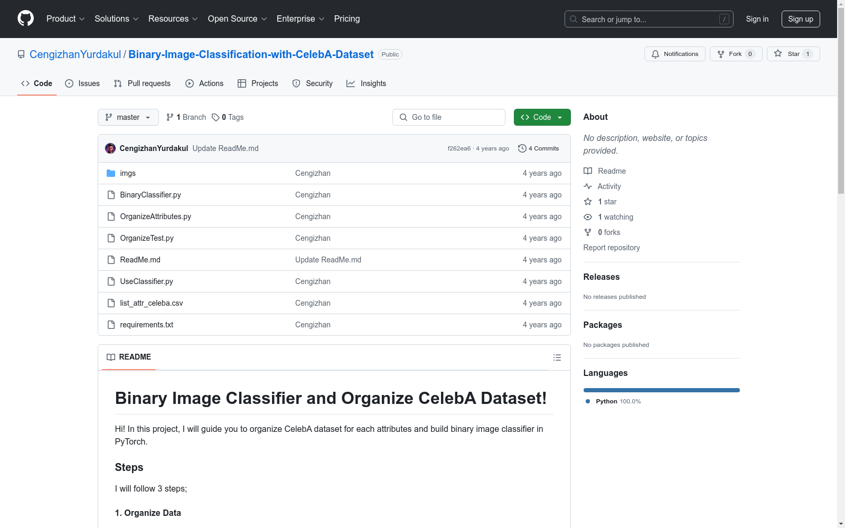Click the repository icon beside CengizhanYurdakul
Viewport: 845px width, 528px height.
pyautogui.click(x=21, y=54)
